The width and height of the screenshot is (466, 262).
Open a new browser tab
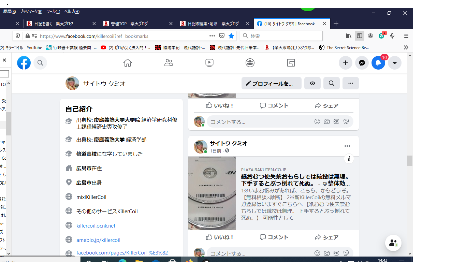click(336, 23)
